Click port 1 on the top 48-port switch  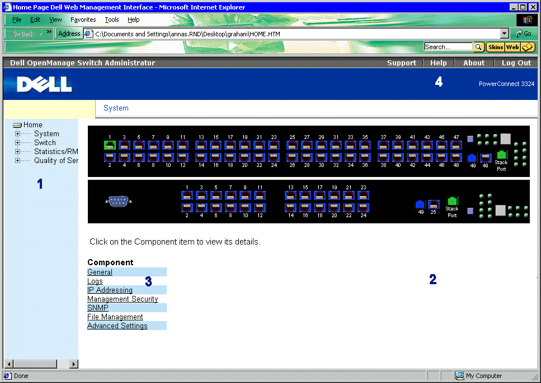tap(110, 145)
